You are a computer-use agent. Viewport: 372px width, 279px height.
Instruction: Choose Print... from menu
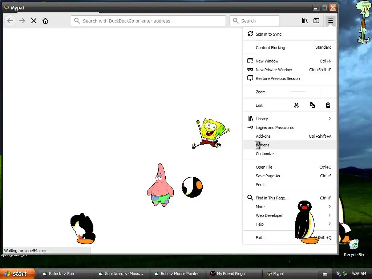290,185
